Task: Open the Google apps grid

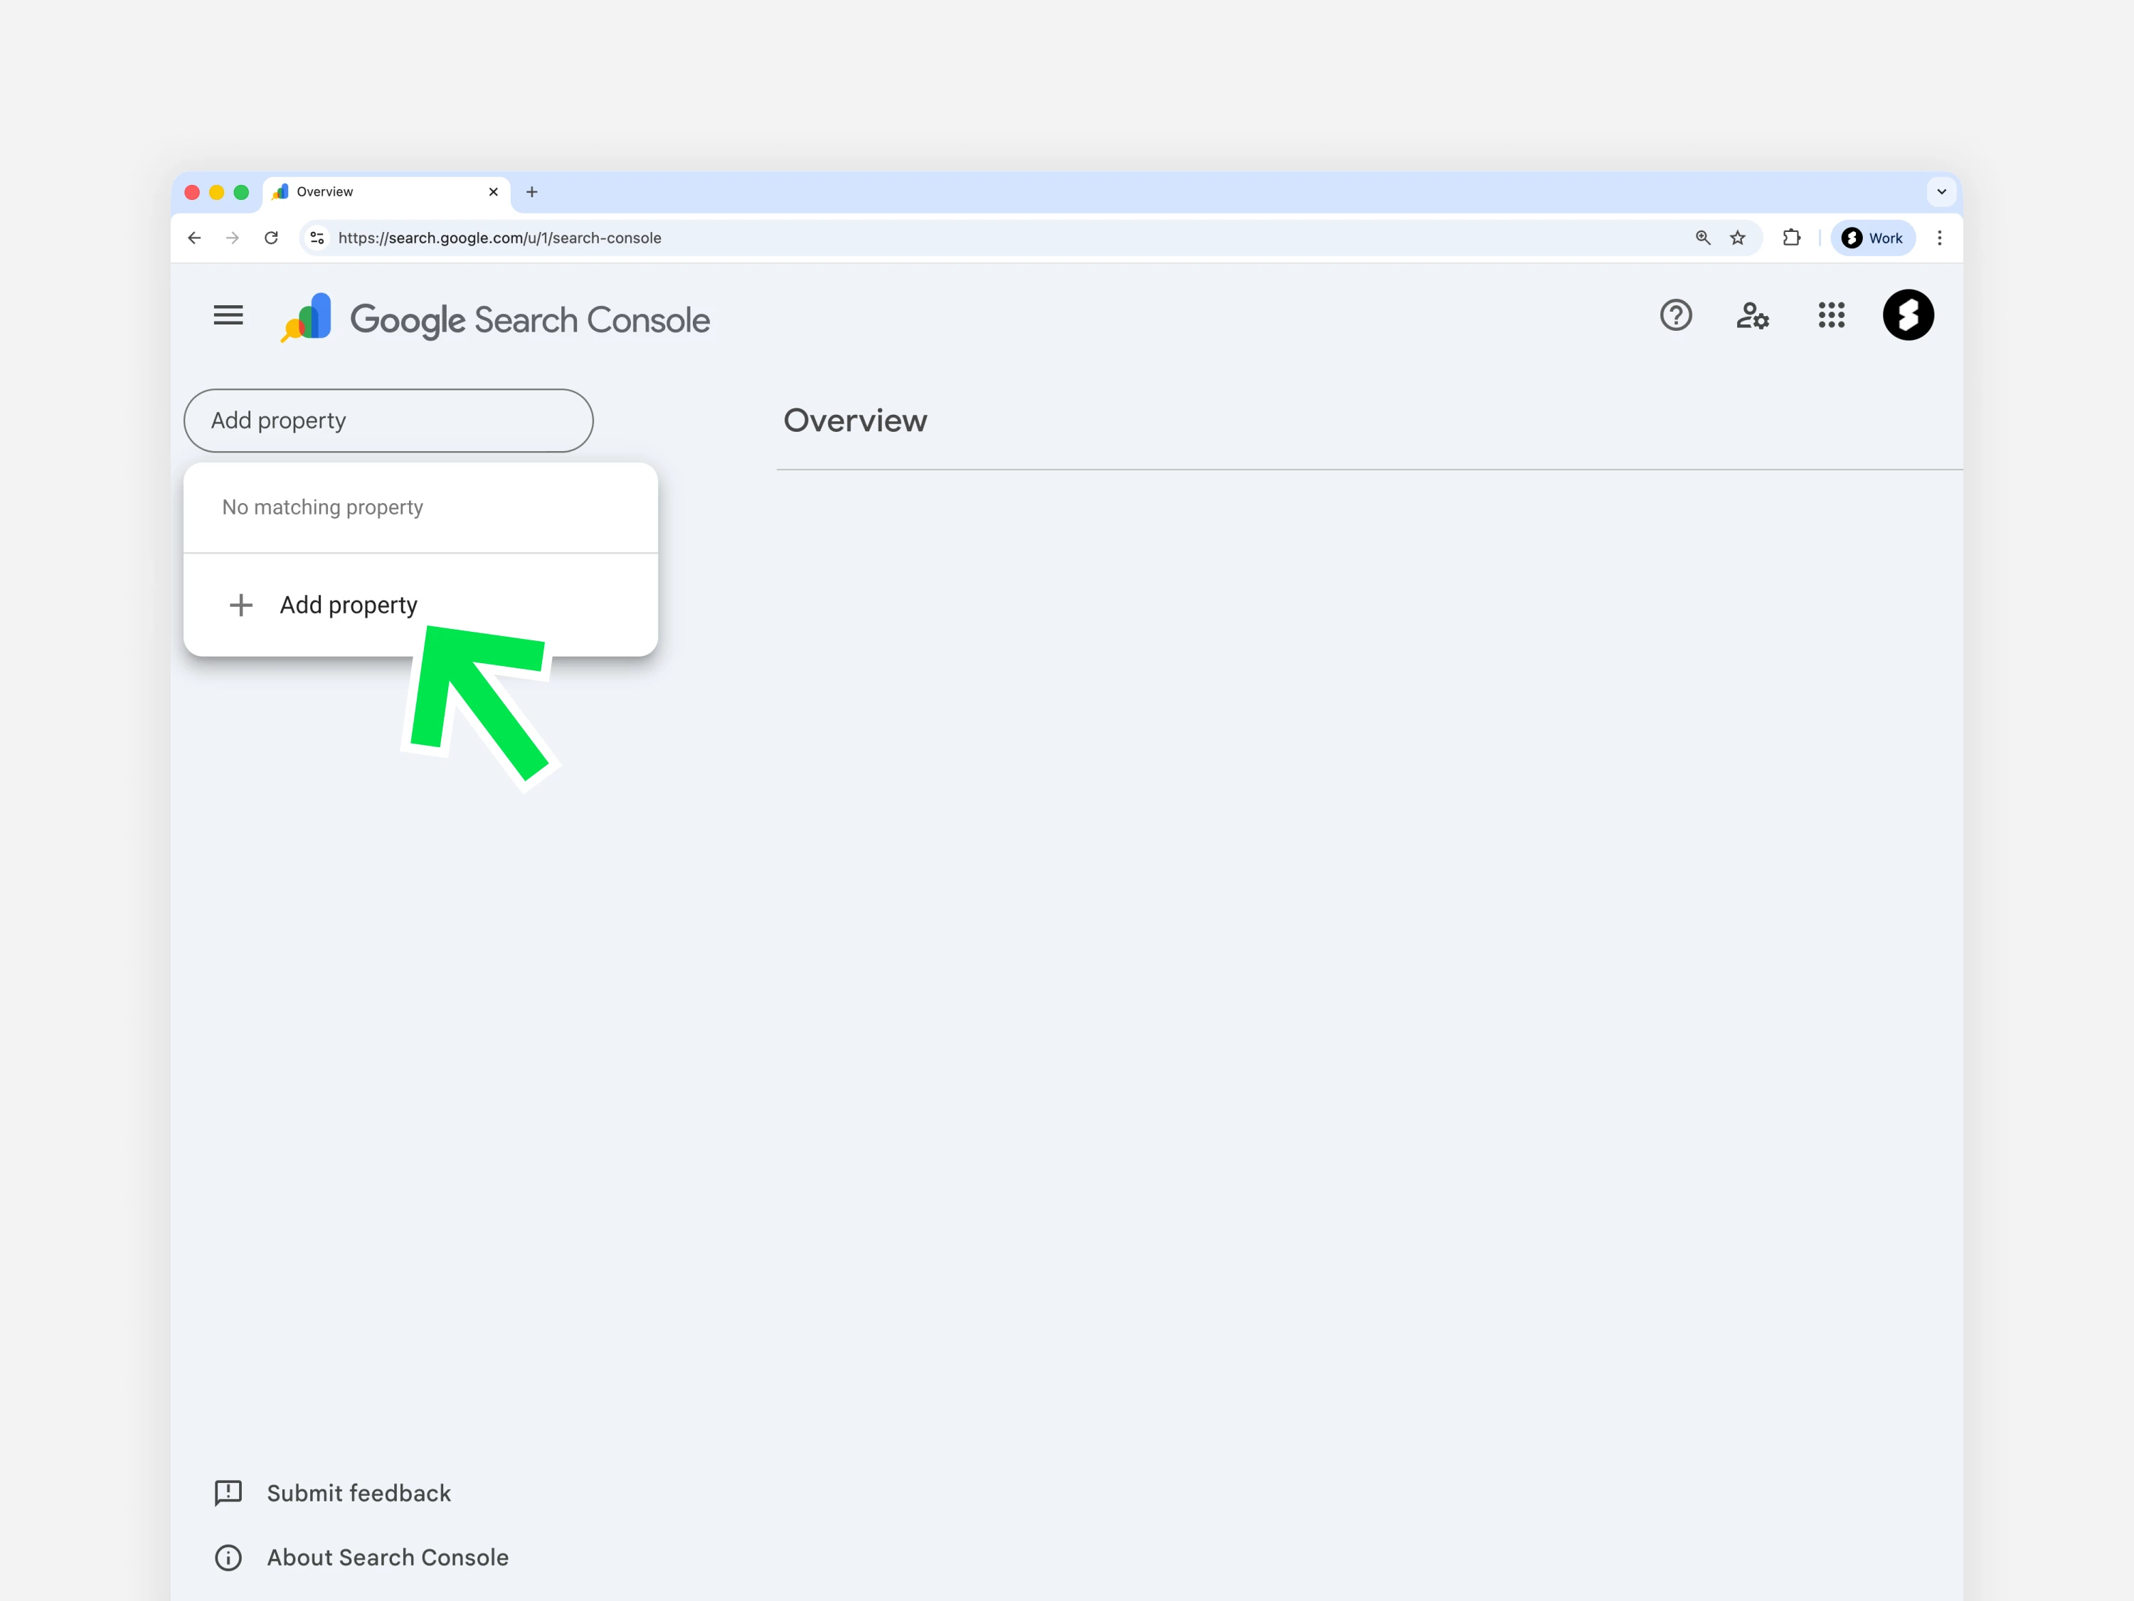Action: (x=1831, y=315)
